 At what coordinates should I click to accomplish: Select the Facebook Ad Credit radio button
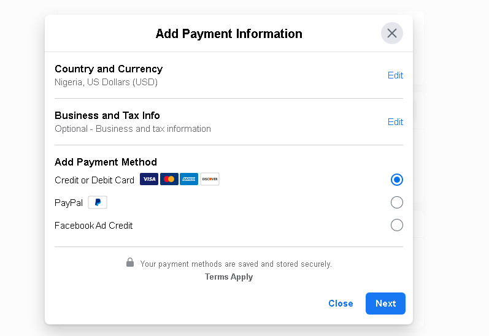pos(397,225)
